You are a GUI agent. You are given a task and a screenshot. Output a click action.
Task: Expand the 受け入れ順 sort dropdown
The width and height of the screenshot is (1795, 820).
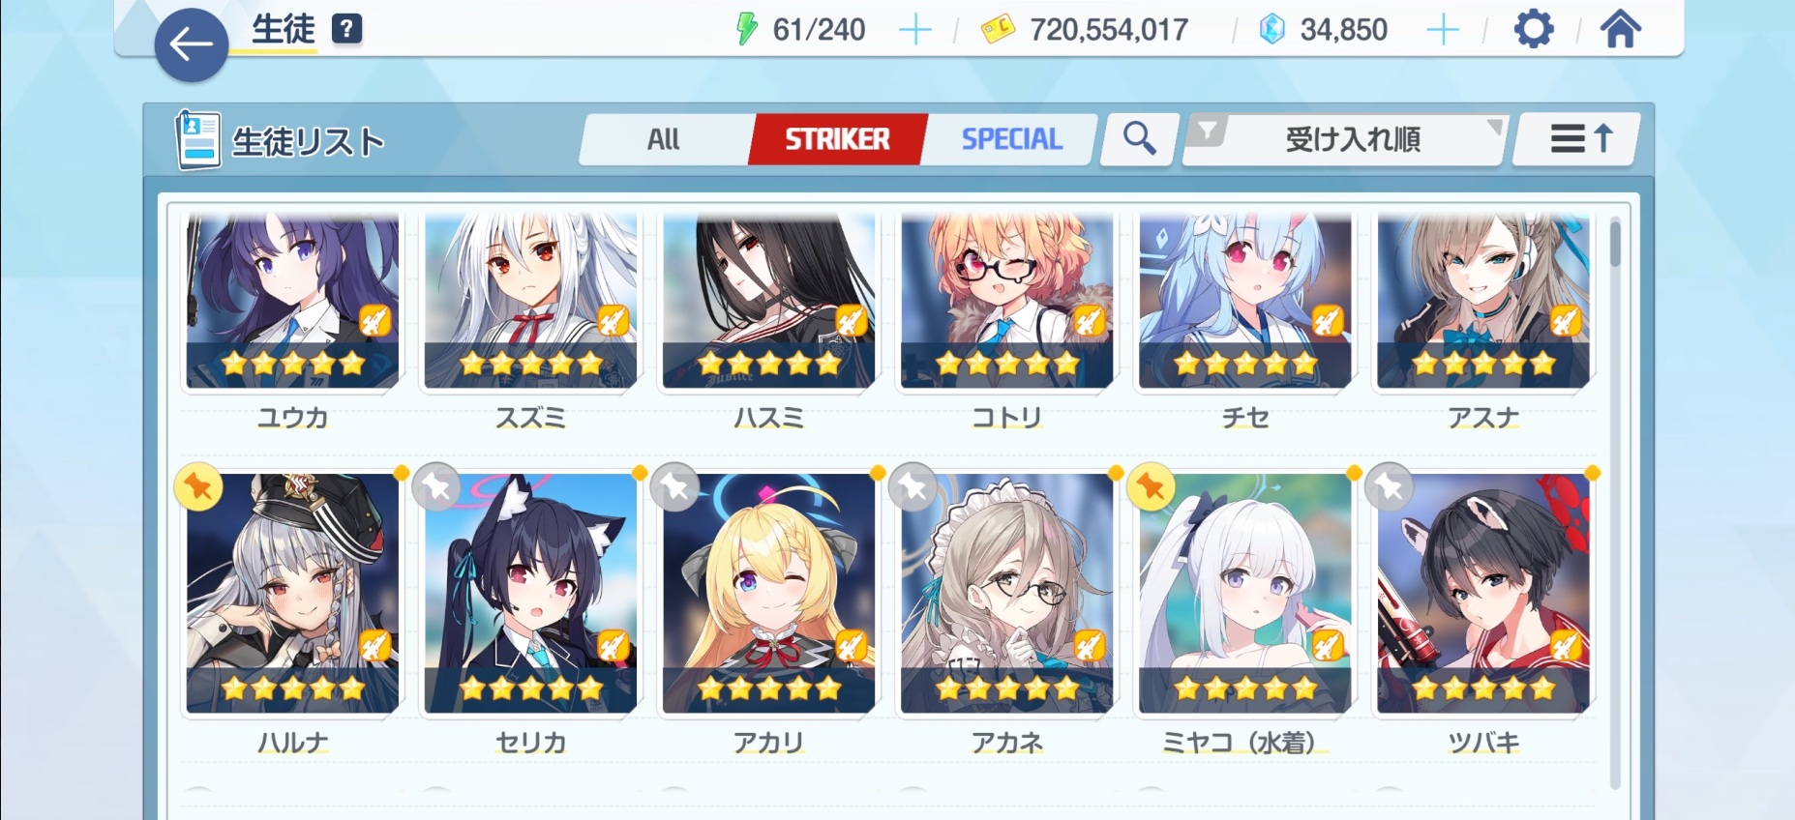click(x=1353, y=139)
